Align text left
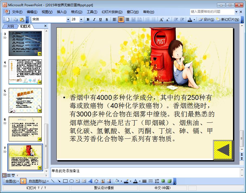 coord(114,20)
